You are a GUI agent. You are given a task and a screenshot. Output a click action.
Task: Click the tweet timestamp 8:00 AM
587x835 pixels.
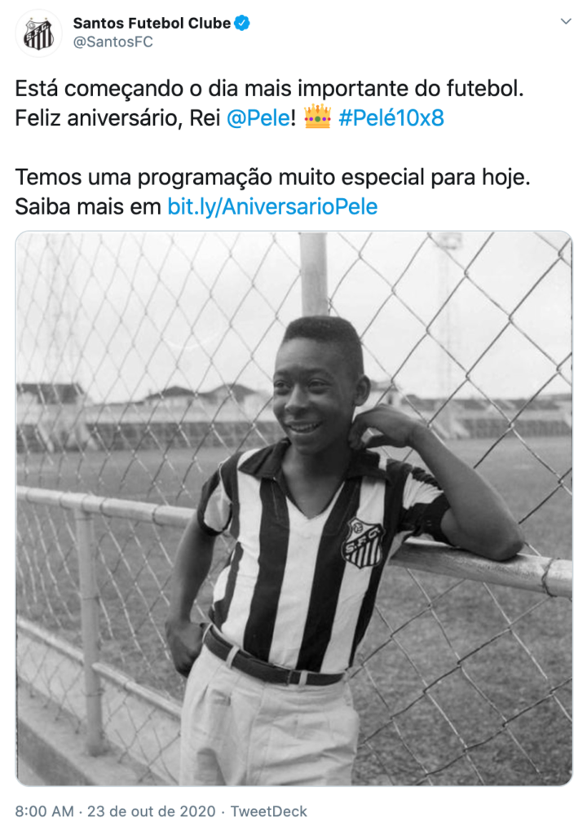tap(44, 811)
